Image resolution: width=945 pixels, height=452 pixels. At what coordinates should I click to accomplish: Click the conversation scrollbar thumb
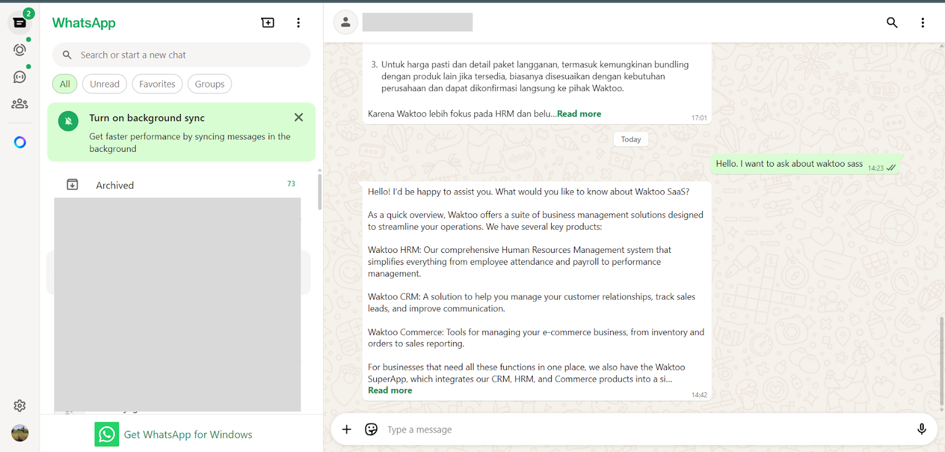click(941, 361)
